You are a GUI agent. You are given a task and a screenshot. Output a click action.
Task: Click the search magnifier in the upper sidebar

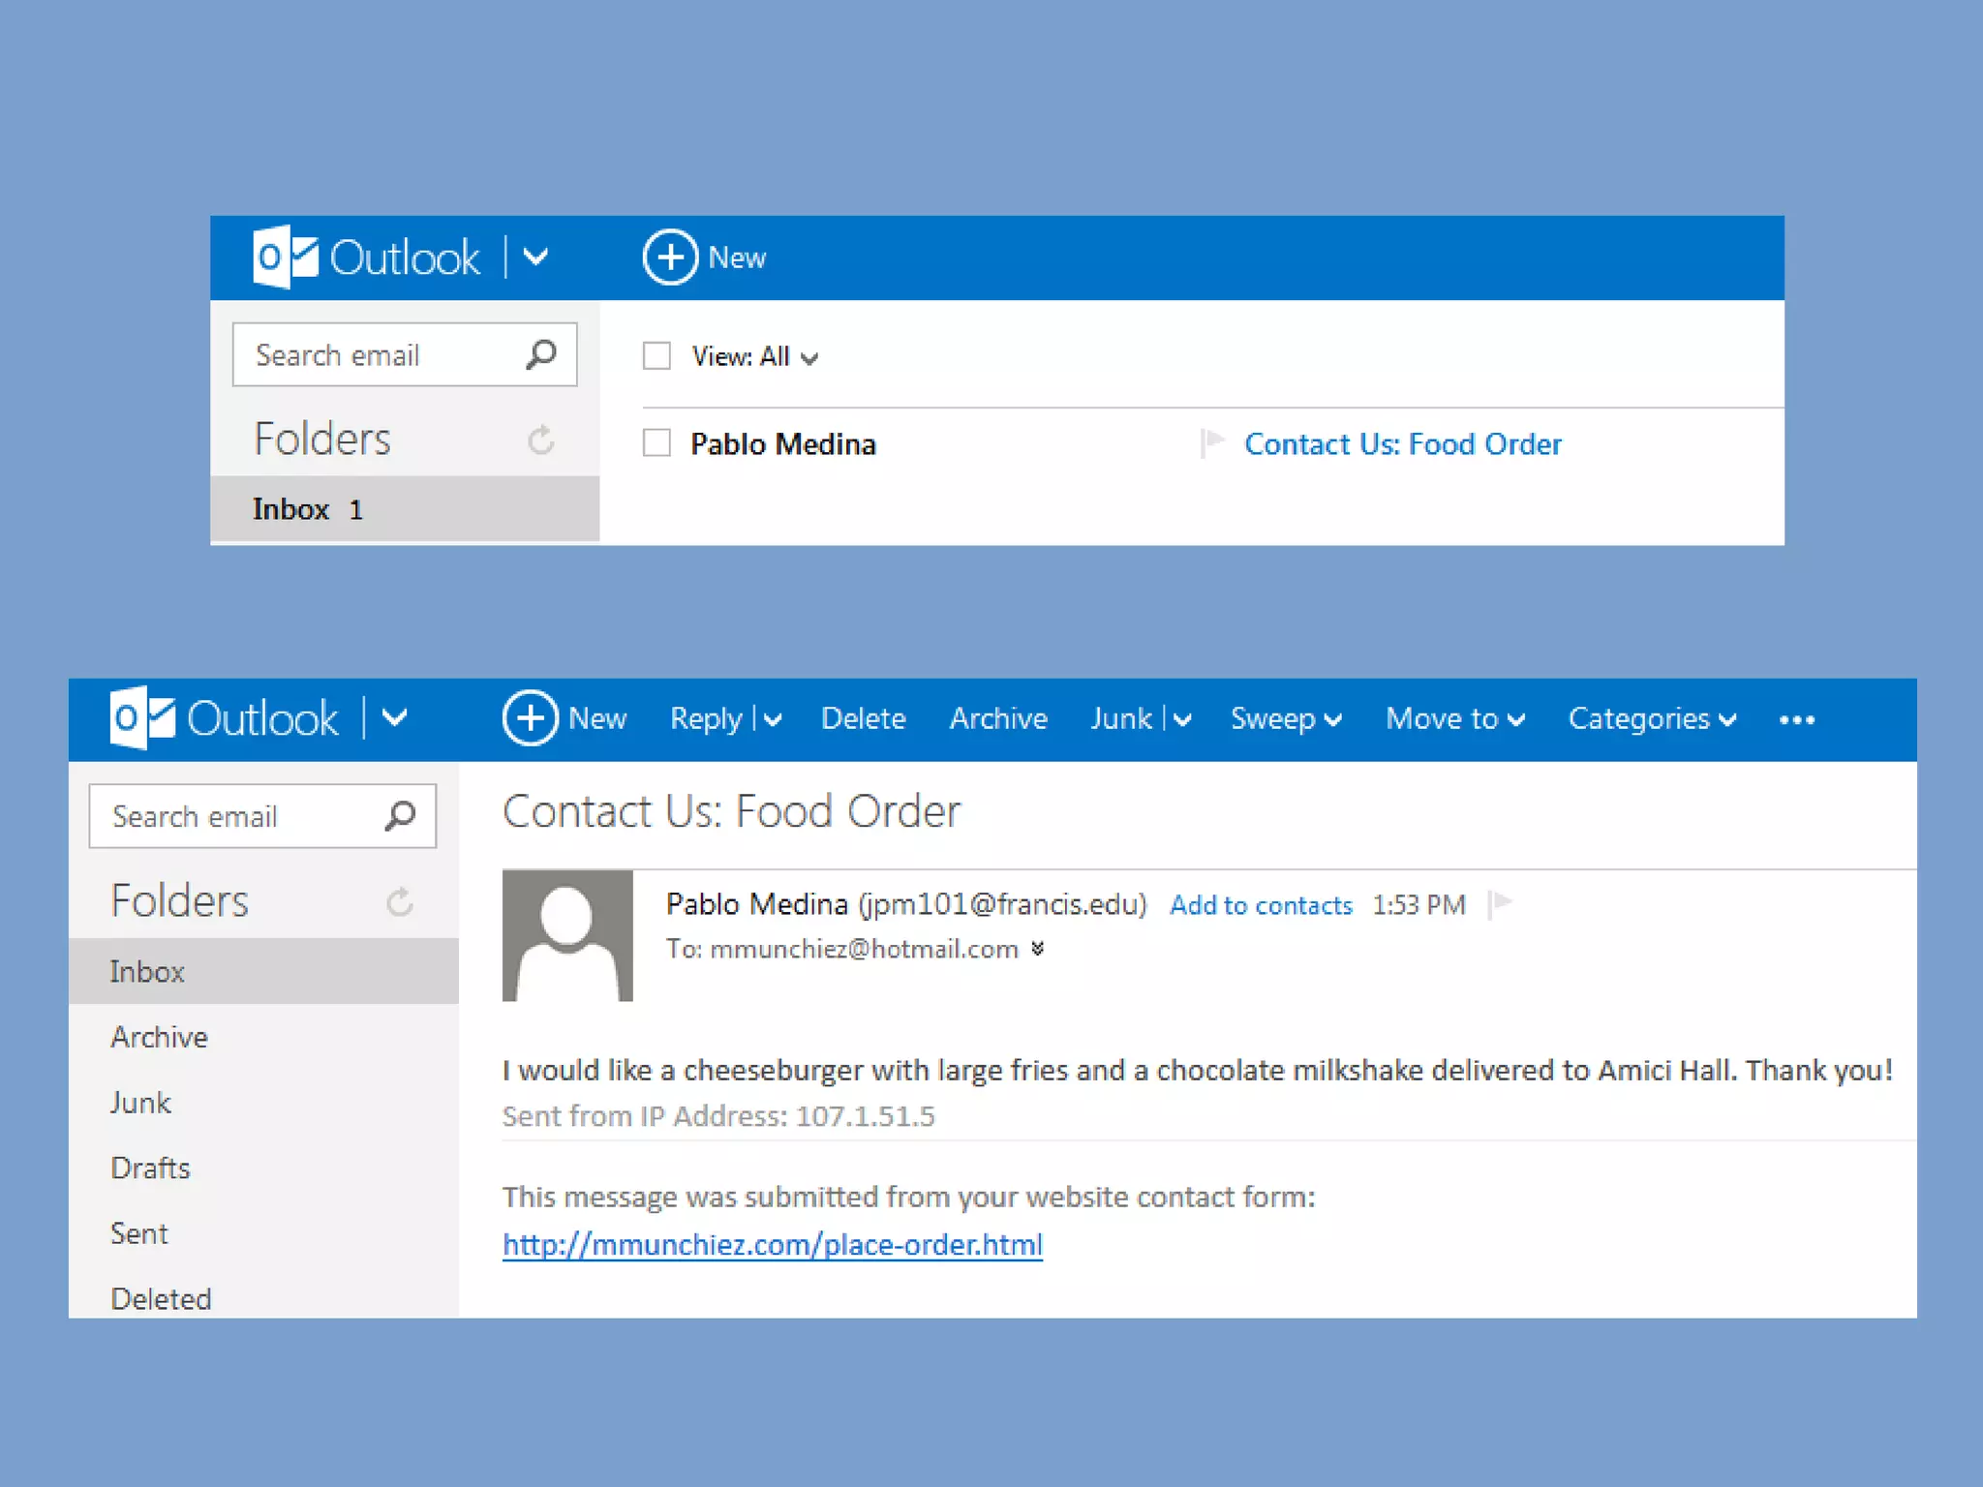(x=541, y=354)
